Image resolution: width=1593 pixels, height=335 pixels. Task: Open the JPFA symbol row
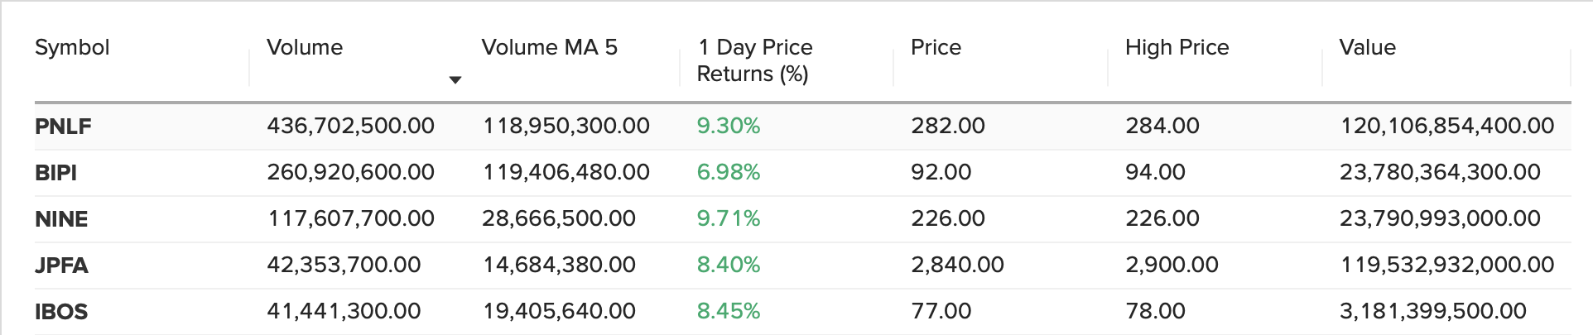click(x=61, y=266)
